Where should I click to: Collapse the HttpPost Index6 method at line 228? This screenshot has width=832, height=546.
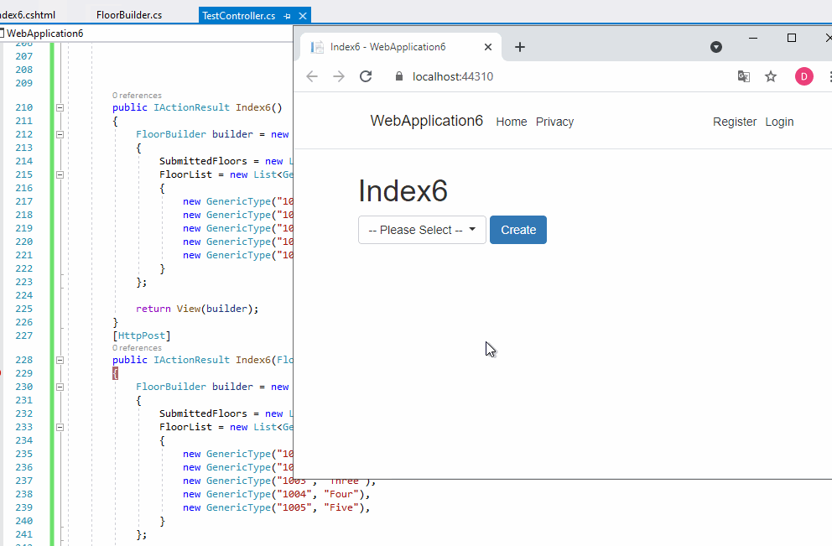60,360
